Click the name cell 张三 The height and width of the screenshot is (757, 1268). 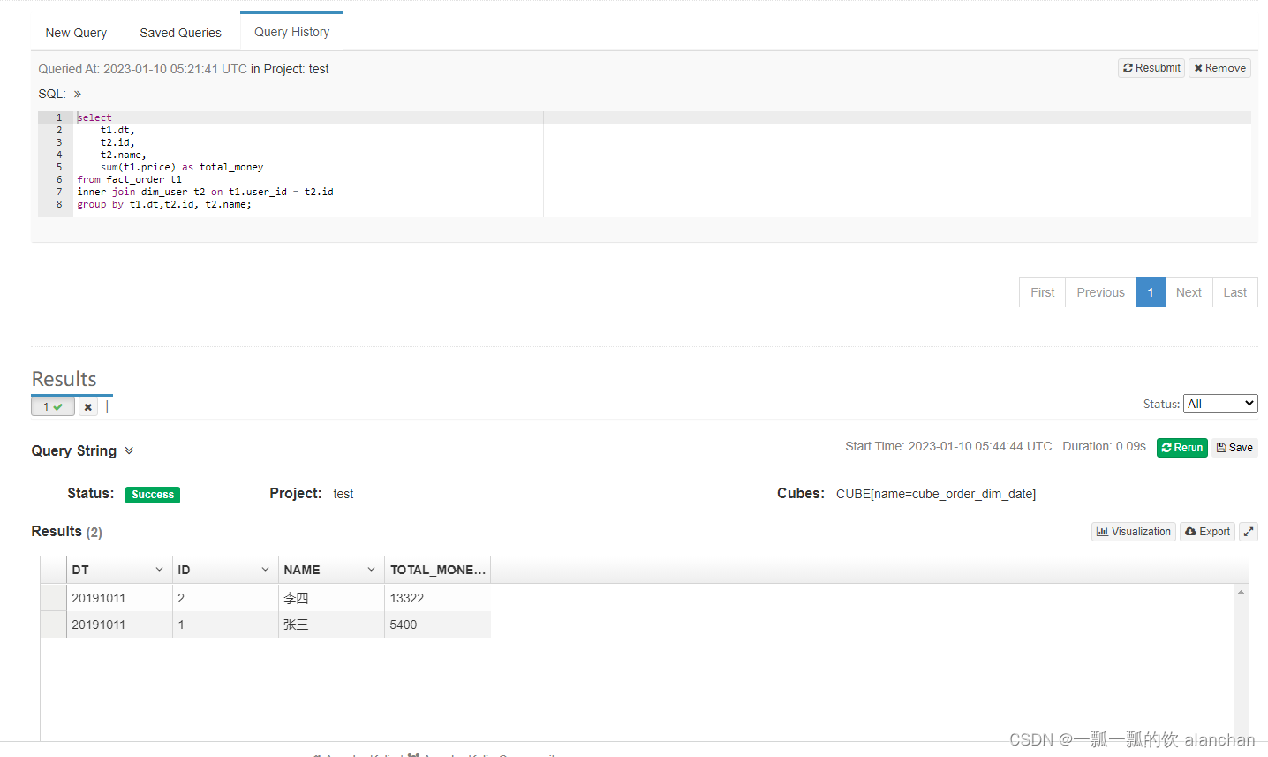click(x=331, y=625)
